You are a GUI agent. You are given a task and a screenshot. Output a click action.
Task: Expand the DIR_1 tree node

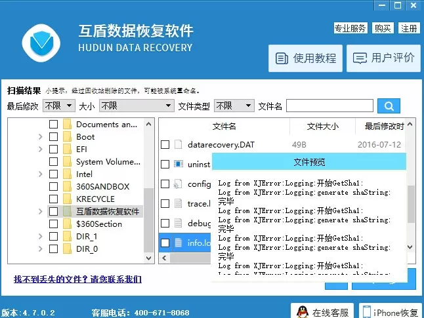point(40,236)
